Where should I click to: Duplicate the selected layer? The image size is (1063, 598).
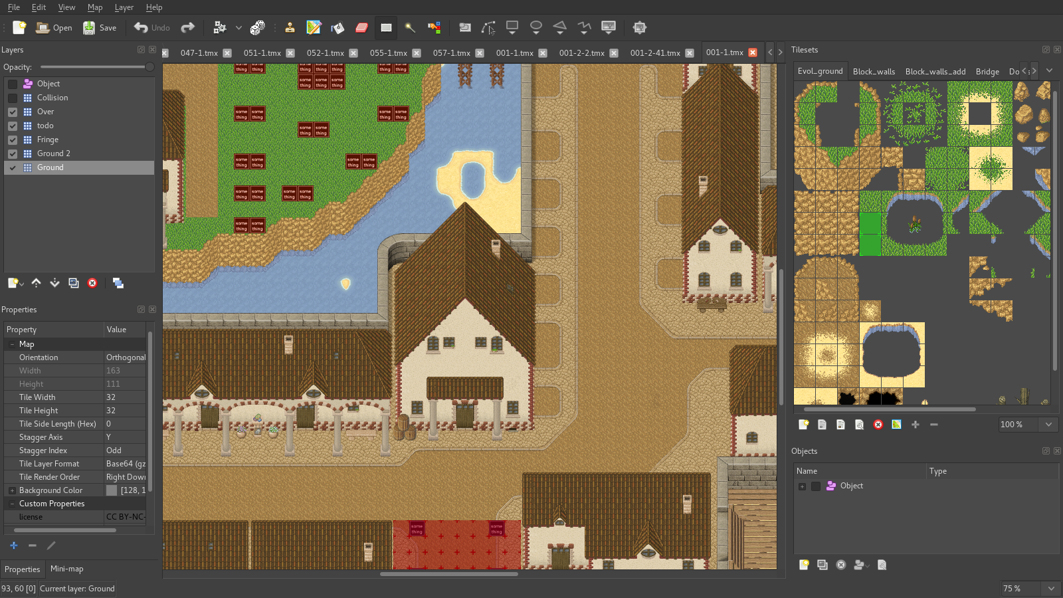[74, 283]
